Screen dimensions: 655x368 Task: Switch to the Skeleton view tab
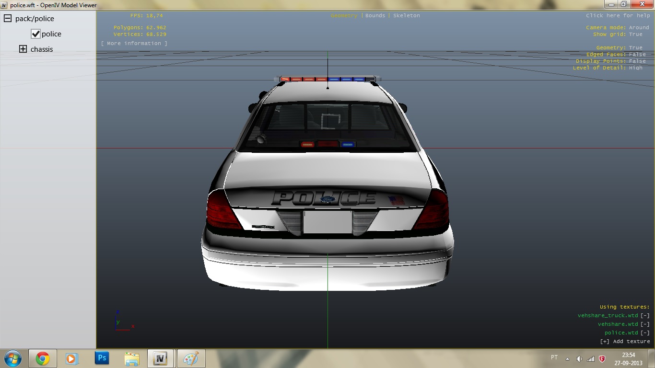pyautogui.click(x=406, y=16)
